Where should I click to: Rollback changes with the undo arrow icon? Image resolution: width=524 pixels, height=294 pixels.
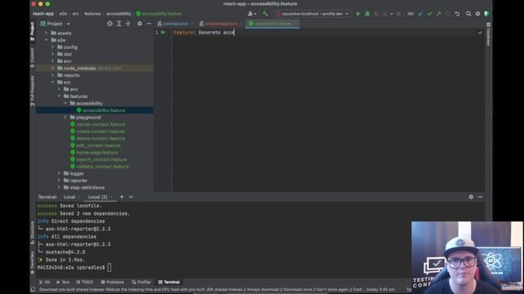tap(457, 14)
